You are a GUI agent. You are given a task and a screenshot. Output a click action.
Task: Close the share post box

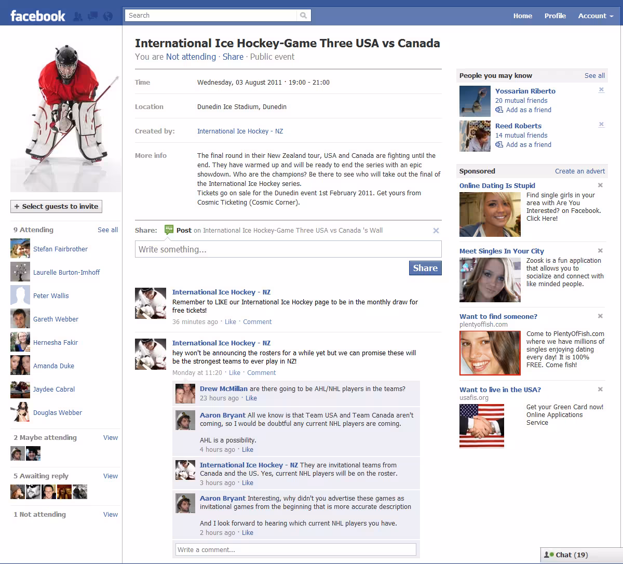(436, 231)
